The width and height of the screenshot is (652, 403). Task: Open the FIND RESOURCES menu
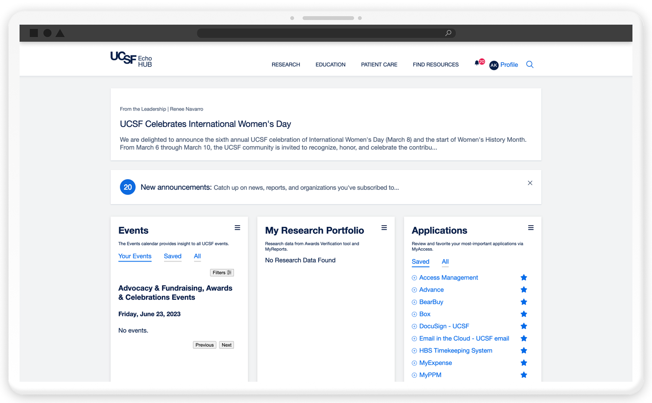[x=436, y=65]
